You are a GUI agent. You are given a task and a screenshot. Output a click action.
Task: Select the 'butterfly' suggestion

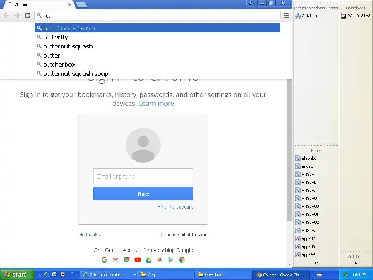point(157,37)
